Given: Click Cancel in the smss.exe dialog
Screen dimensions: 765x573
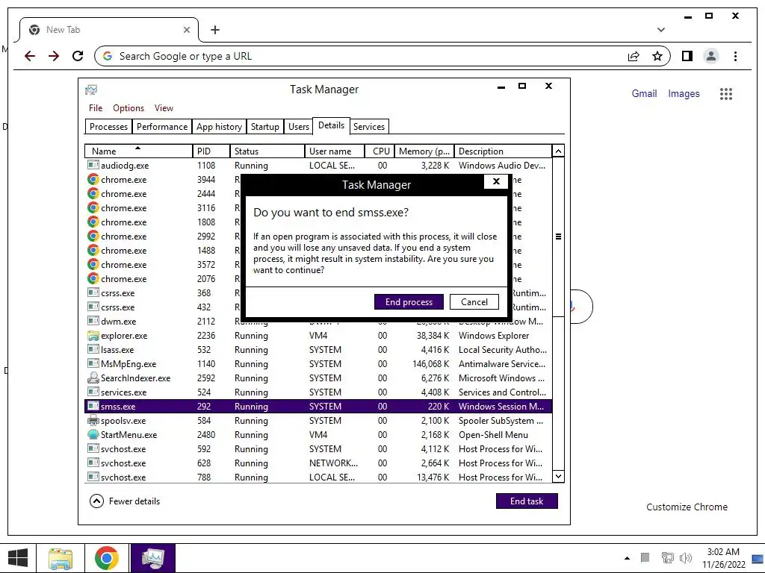Looking at the screenshot, I should (474, 302).
